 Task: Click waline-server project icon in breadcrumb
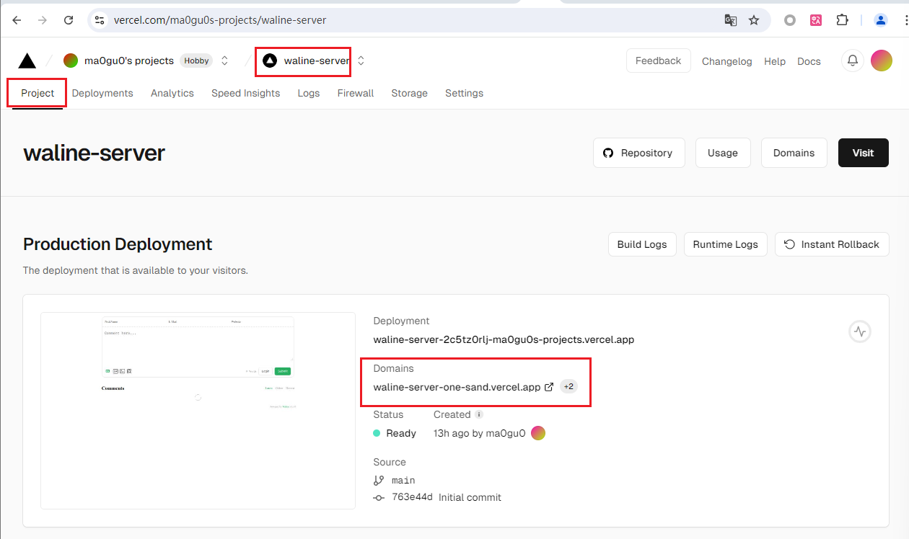point(270,61)
